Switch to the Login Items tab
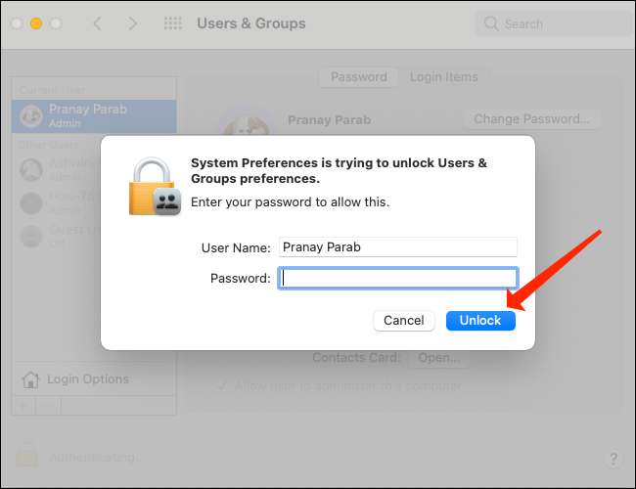The image size is (636, 489). [444, 77]
